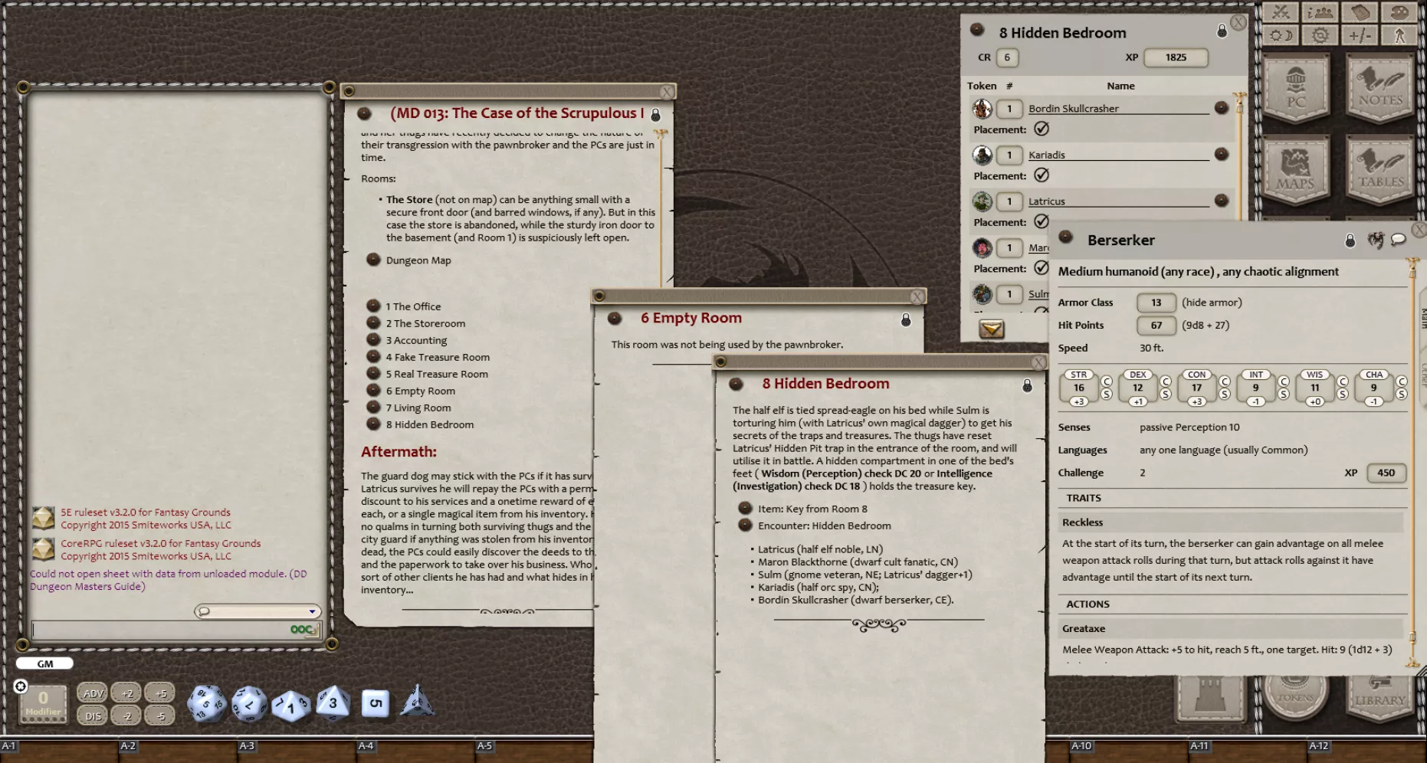Screen dimensions: 1427x763
Task: Click yellow arrow button in encounter window
Action: pos(992,329)
